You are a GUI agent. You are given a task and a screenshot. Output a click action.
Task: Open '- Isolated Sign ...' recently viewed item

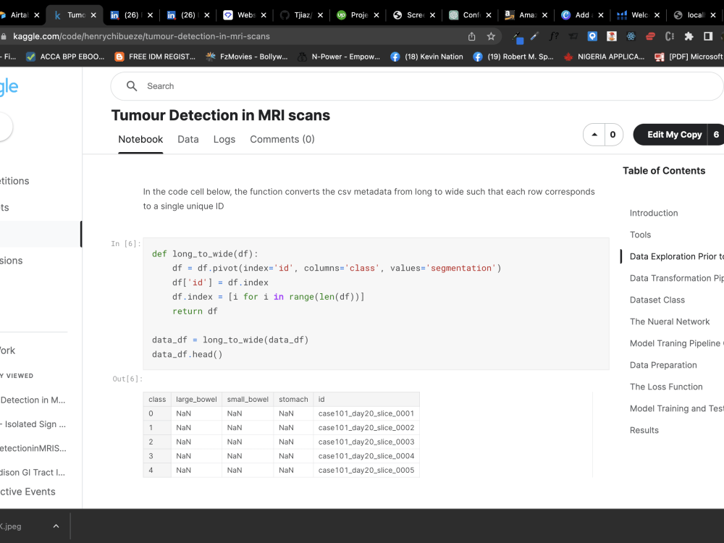tap(33, 424)
